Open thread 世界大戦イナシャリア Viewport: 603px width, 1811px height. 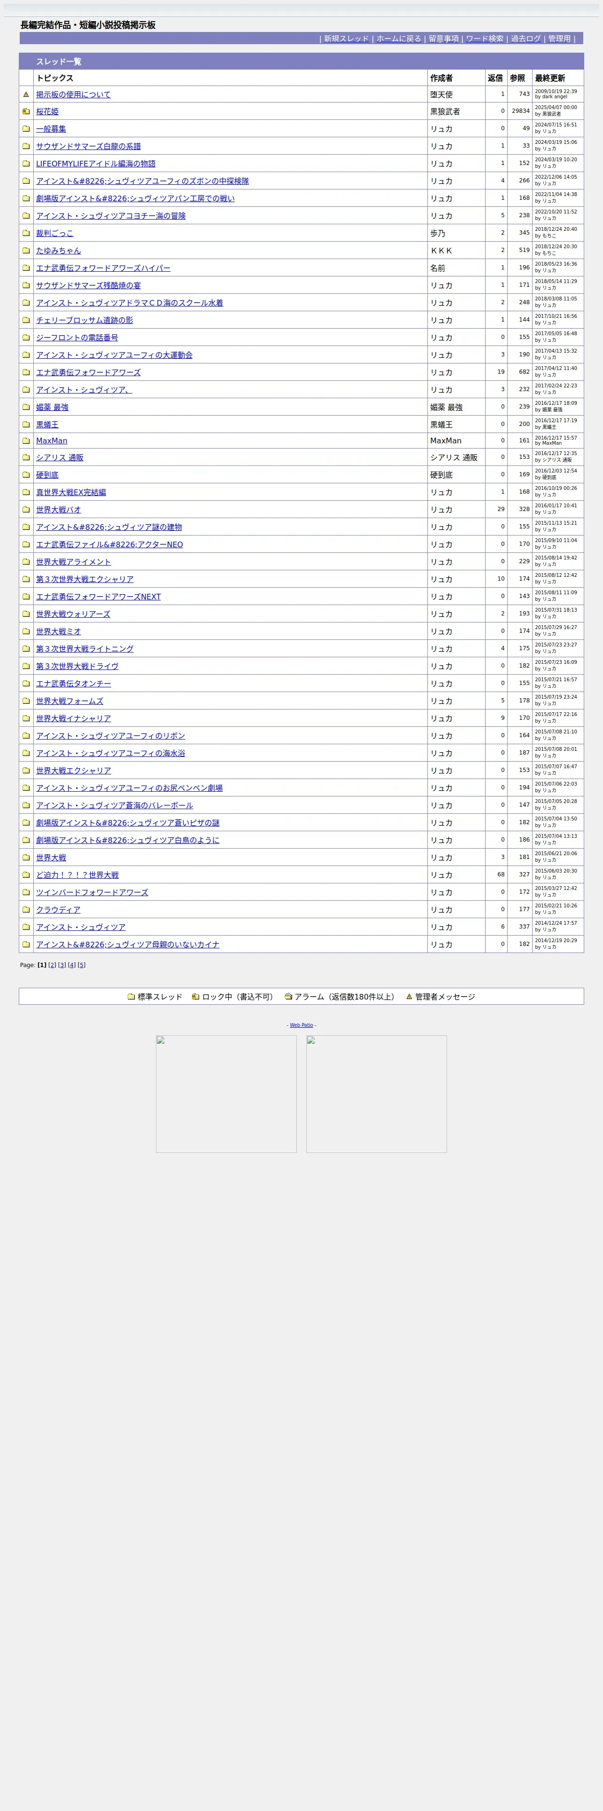click(73, 718)
